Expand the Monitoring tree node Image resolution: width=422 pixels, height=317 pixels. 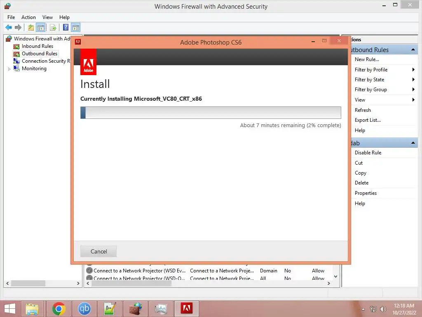(x=9, y=69)
